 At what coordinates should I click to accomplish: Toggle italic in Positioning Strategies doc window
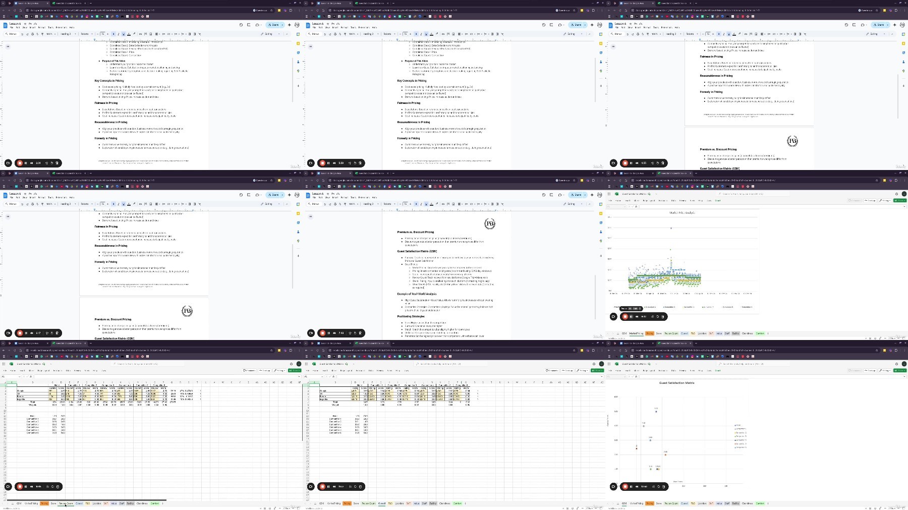coord(421,204)
